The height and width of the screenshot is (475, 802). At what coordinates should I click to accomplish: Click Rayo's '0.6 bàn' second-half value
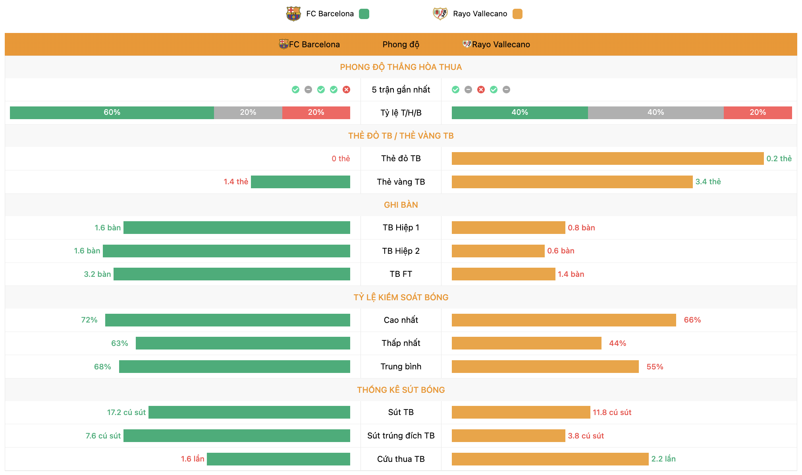pyautogui.click(x=561, y=251)
